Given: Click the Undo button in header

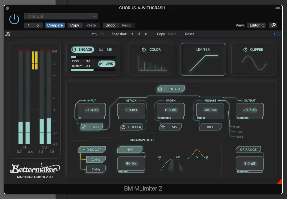Looking at the screenshot, I should [x=110, y=25].
